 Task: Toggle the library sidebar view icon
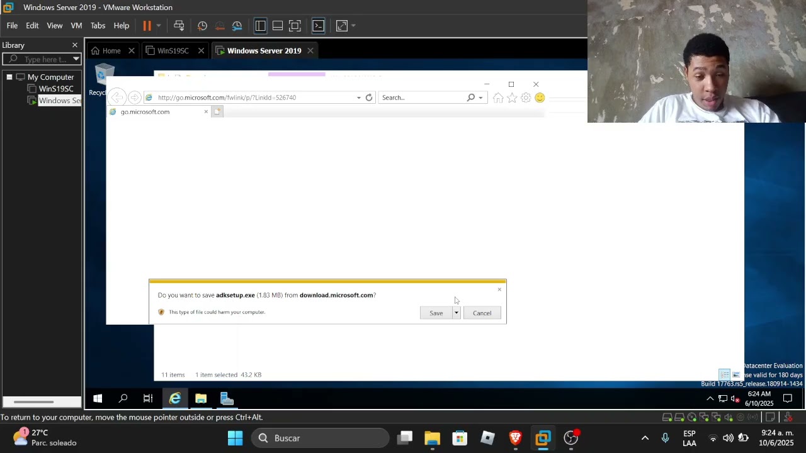click(260, 26)
